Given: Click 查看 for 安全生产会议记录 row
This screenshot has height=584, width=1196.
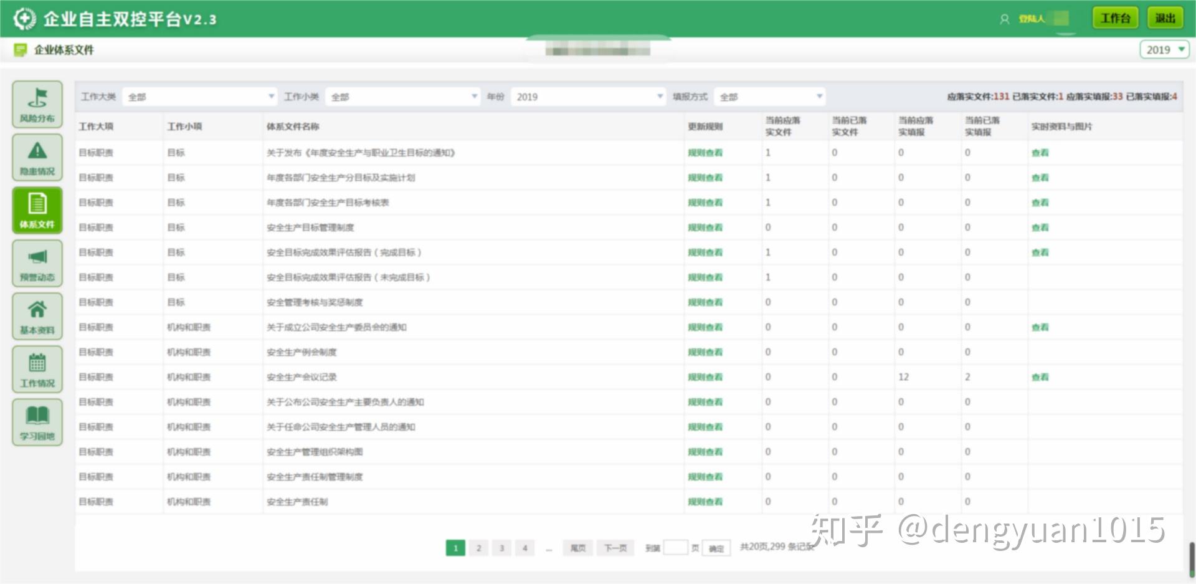Looking at the screenshot, I should click(1040, 377).
